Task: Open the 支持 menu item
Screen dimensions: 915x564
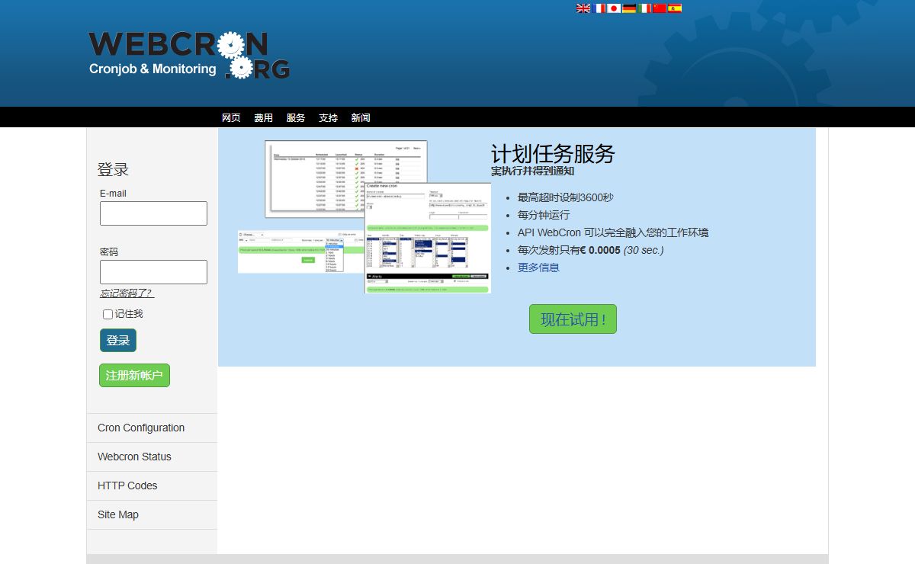Action: click(x=328, y=118)
